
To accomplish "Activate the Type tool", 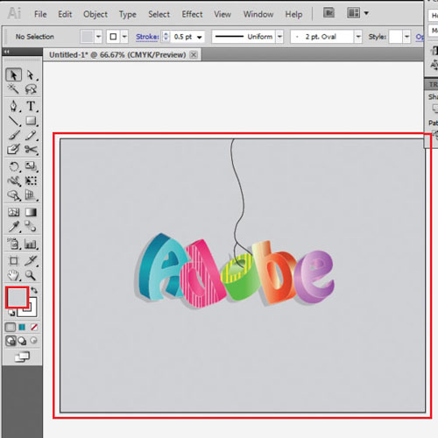I will 31,106.
